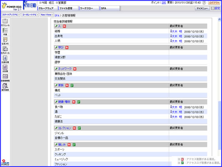Select the 兼務会社・団体 row label
The height and width of the screenshot is (167, 222).
(x=63, y=74)
